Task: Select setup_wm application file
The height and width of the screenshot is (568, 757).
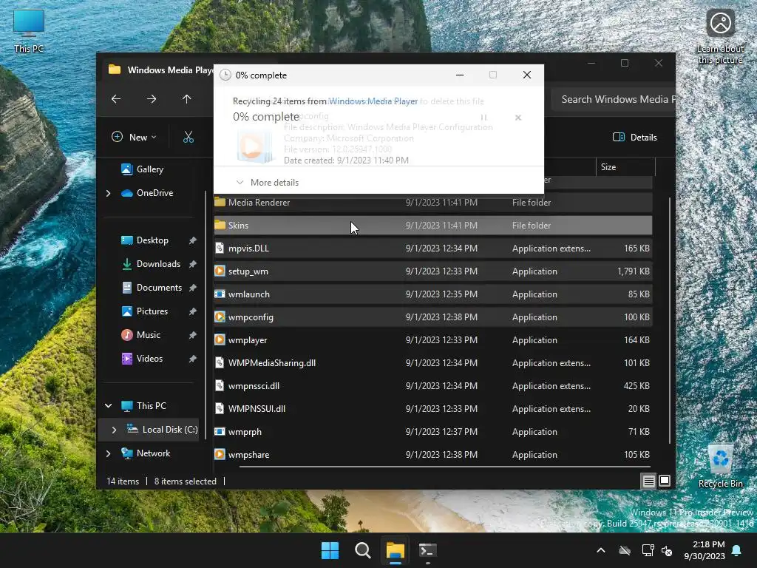Action: 433,271
